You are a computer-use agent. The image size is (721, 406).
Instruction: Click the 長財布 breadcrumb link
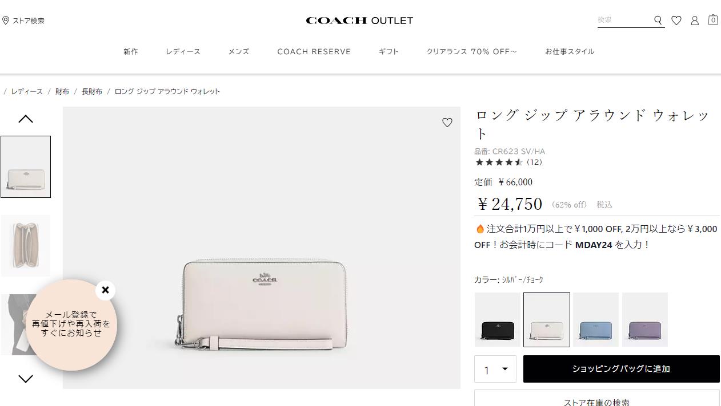(x=92, y=91)
